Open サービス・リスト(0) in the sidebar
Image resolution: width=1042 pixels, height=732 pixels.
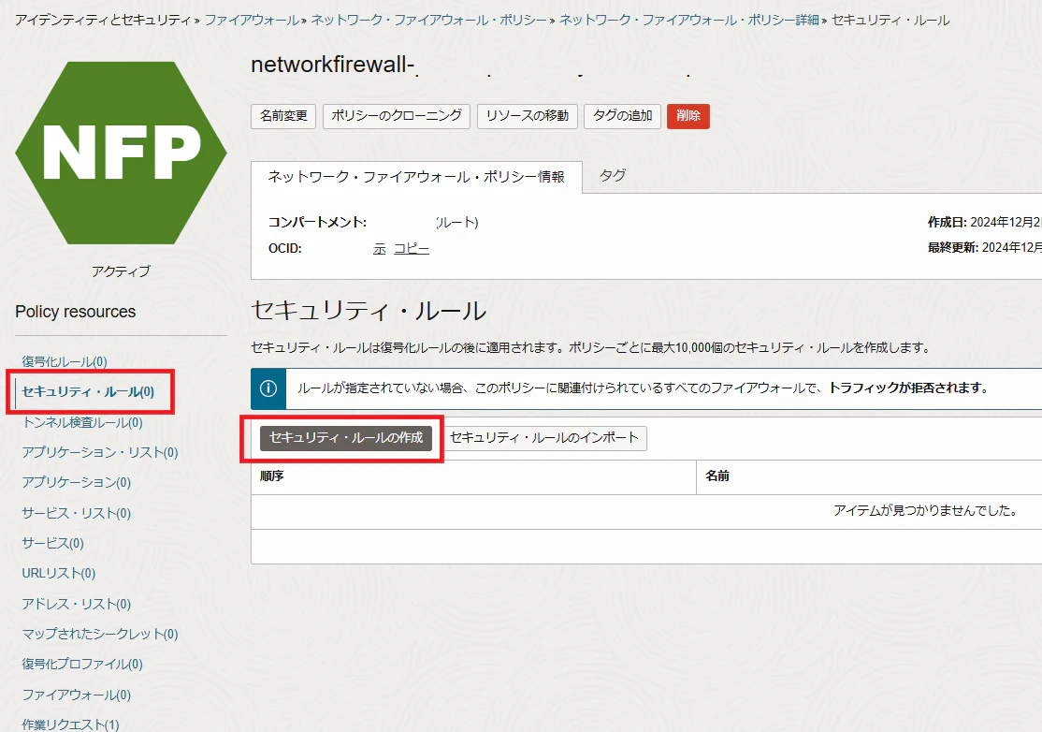76,513
